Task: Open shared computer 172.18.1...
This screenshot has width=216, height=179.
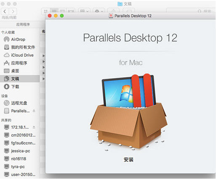Action: click(x=20, y=127)
